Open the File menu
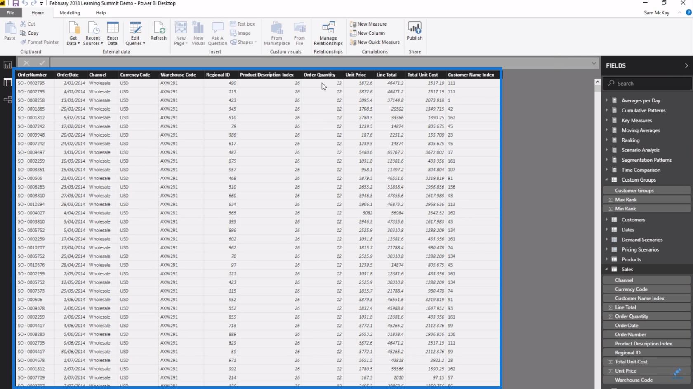 click(10, 13)
